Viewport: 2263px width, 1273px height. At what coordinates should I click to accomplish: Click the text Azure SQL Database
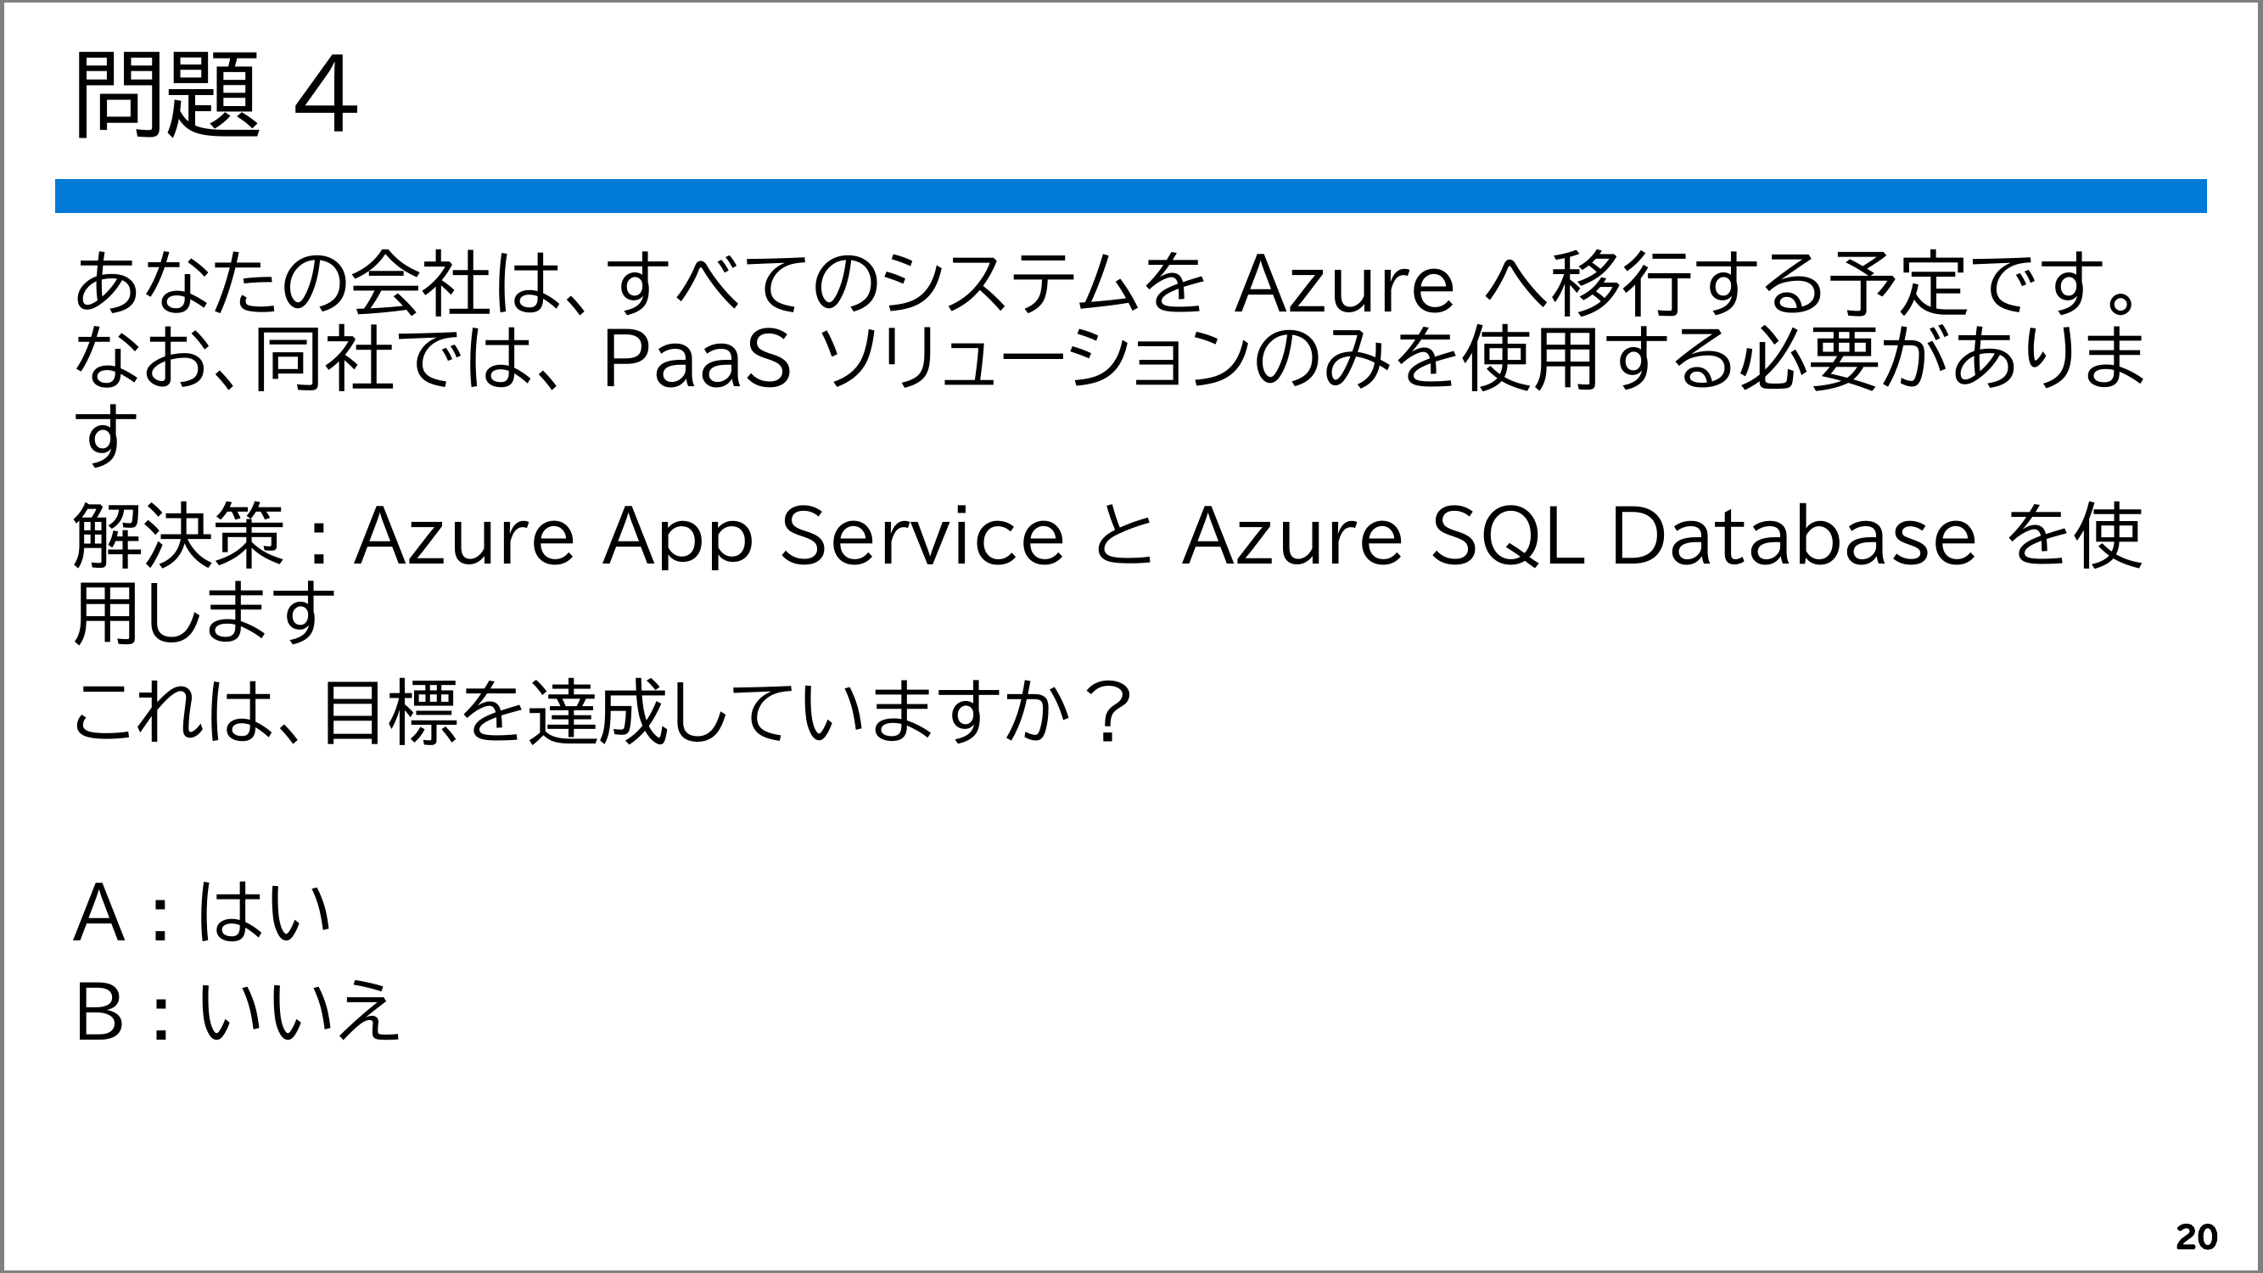1578,536
